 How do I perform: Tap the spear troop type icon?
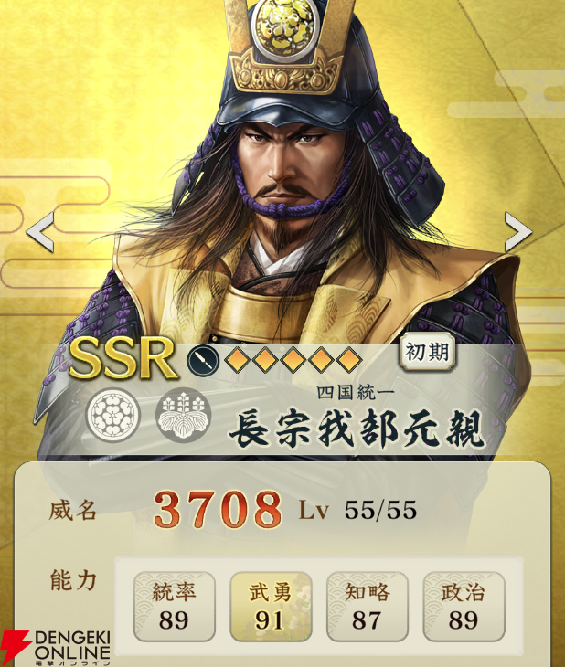click(203, 360)
